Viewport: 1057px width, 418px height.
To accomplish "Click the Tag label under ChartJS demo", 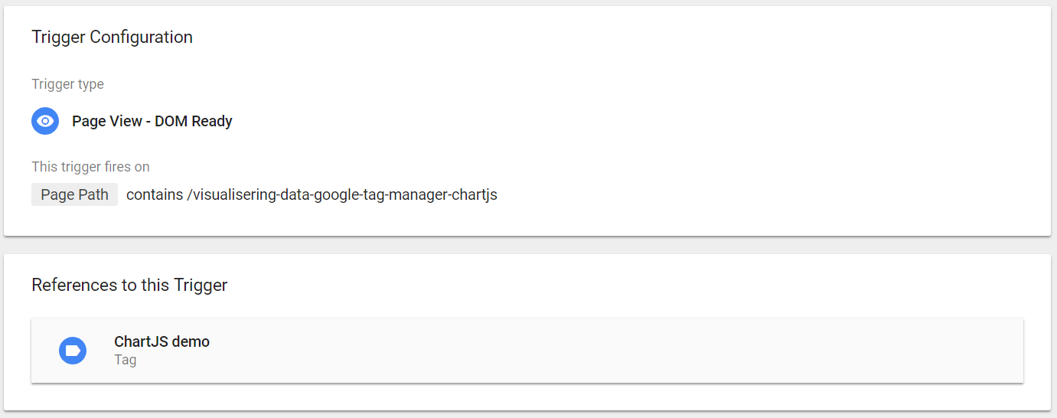I will click(125, 359).
